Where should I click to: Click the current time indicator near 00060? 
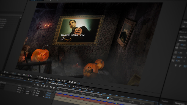point(108,98)
